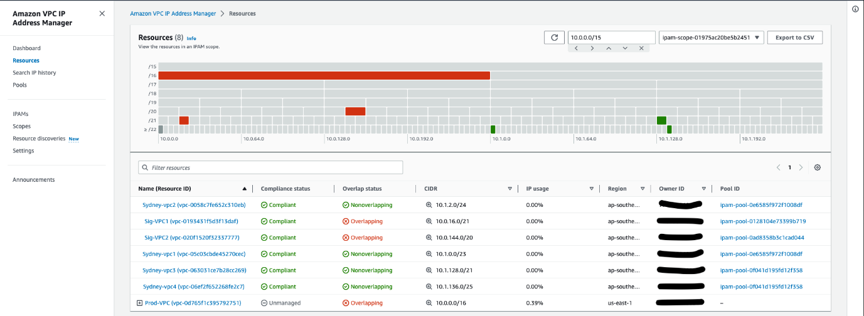Open pool ipam-pool-0128104e73399b719
This screenshot has height=316, width=864.
(763, 221)
